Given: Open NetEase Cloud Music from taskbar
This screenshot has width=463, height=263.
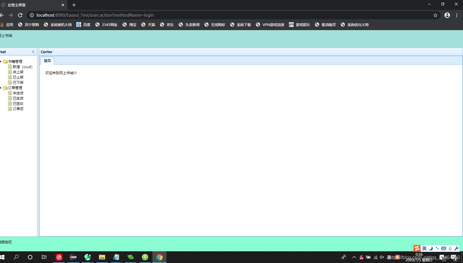Looking at the screenshot, I should [59, 257].
